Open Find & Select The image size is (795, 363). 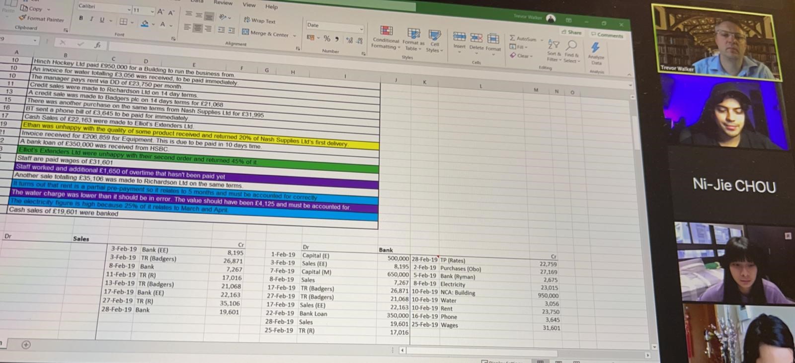click(571, 52)
